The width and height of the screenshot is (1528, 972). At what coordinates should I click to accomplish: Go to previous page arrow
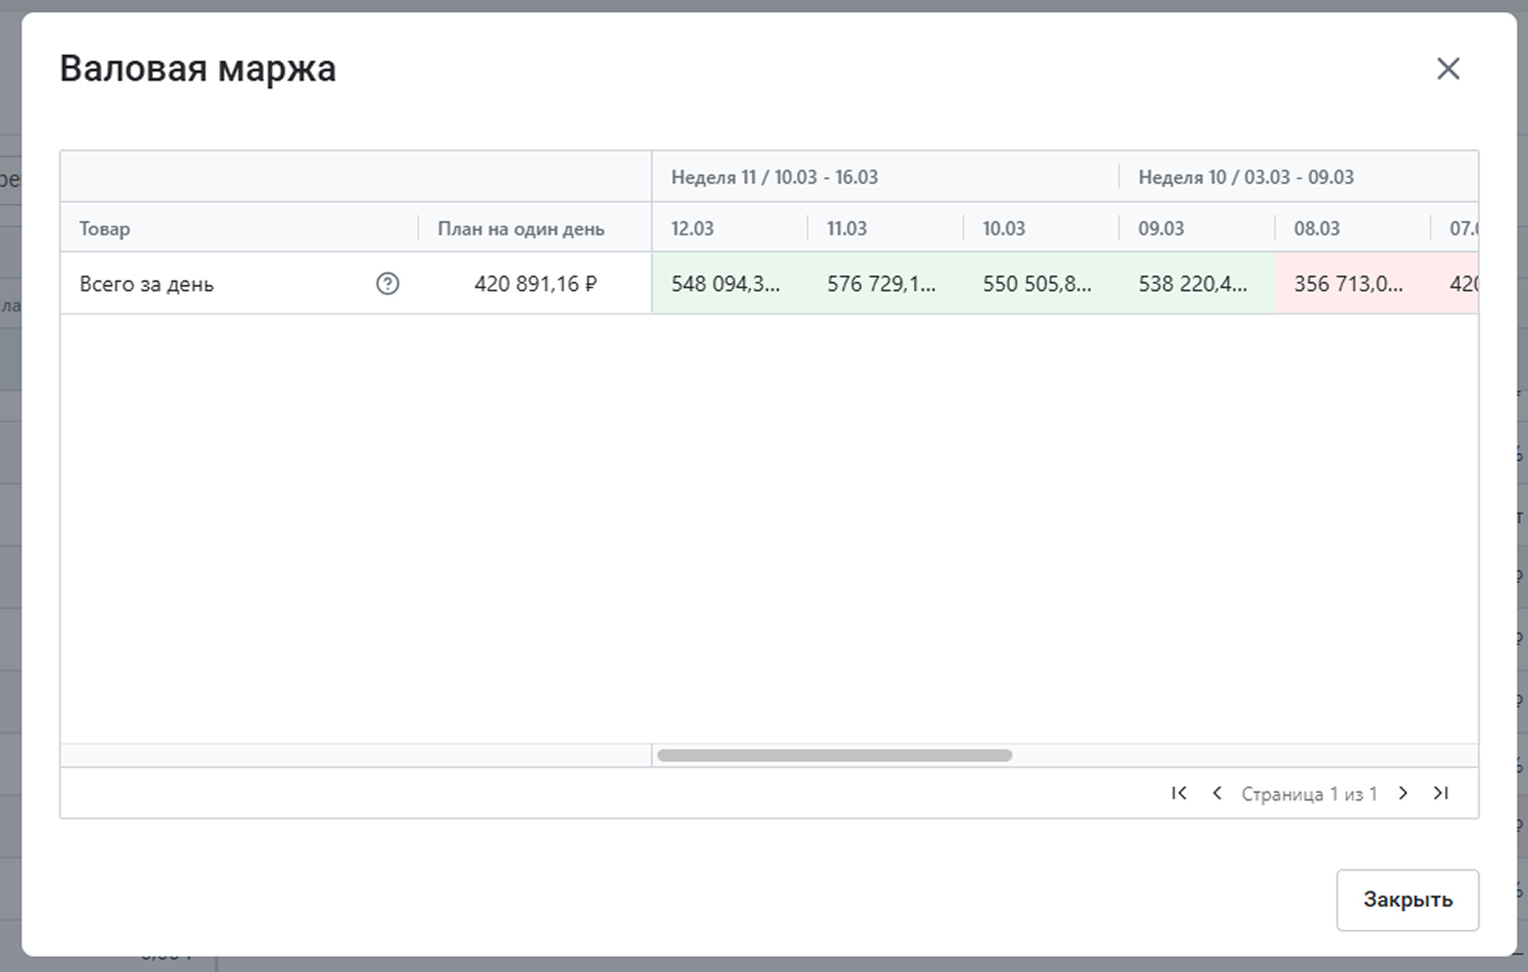[1216, 793]
